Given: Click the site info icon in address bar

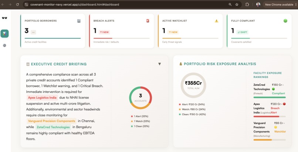Looking at the screenshot, I should pyautogui.click(x=26, y=4).
